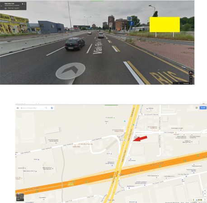Toggle the satellite view thumbnail
This screenshot has width=207, height=203.
pos(20,197)
